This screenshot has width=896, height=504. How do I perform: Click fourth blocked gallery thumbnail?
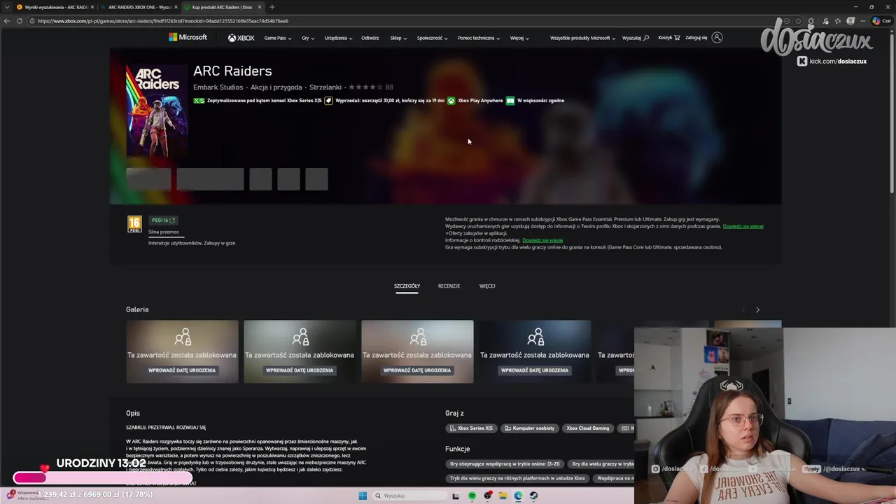pyautogui.click(x=535, y=351)
